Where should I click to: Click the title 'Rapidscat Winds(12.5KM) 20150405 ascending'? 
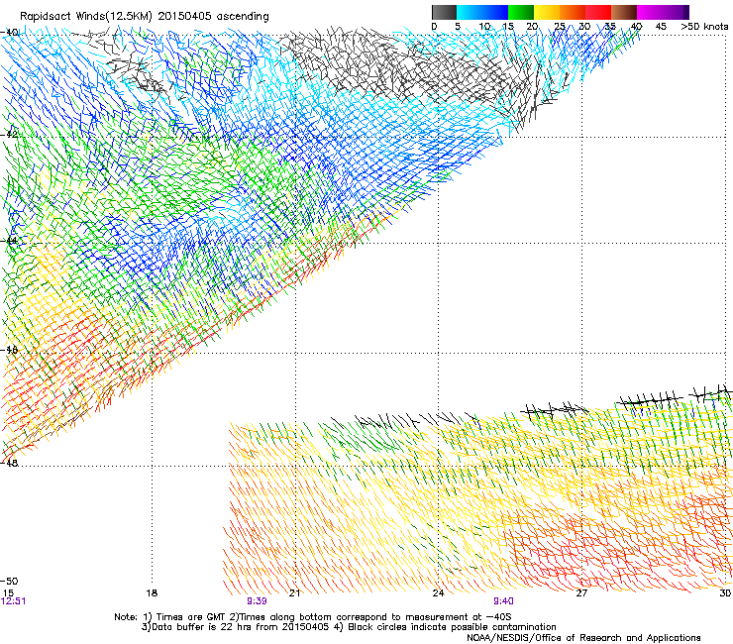point(145,17)
